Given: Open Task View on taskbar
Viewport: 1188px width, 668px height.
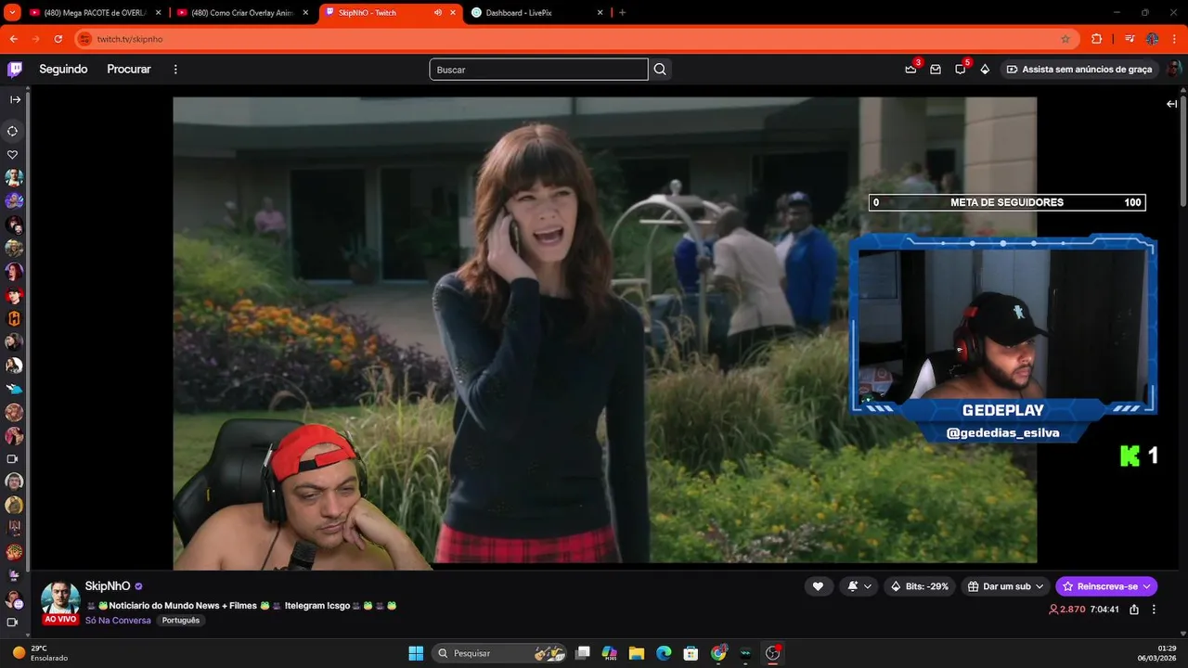Looking at the screenshot, I should click(x=583, y=653).
